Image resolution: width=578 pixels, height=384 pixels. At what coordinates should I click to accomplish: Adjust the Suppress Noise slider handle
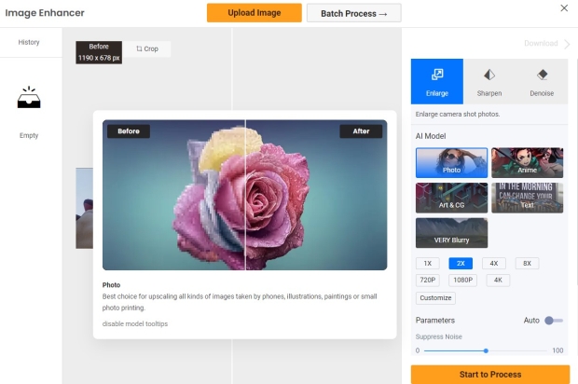[x=486, y=350]
